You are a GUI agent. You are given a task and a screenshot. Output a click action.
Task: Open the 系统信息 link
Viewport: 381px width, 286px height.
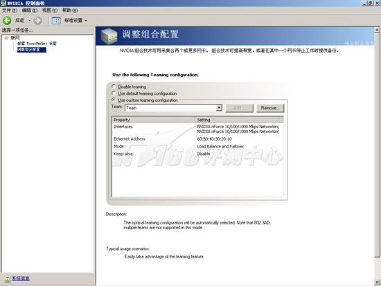[21, 278]
